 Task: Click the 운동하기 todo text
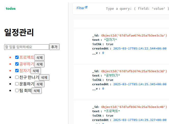27,84
